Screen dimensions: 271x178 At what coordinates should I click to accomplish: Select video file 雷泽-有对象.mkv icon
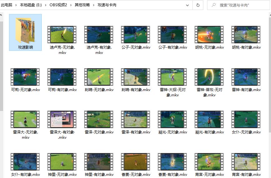pyautogui.click(x=135, y=119)
